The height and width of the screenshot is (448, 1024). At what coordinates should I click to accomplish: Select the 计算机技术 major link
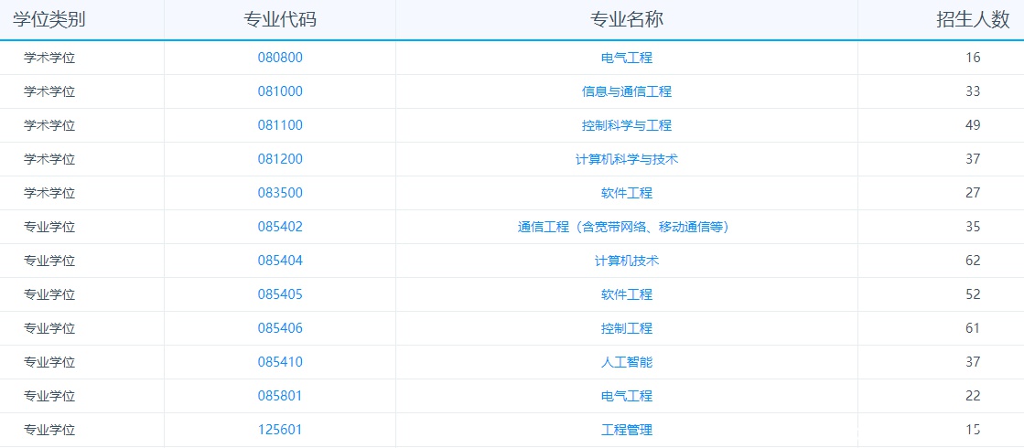(627, 261)
